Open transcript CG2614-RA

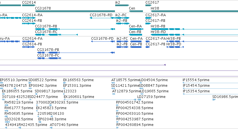32,15
